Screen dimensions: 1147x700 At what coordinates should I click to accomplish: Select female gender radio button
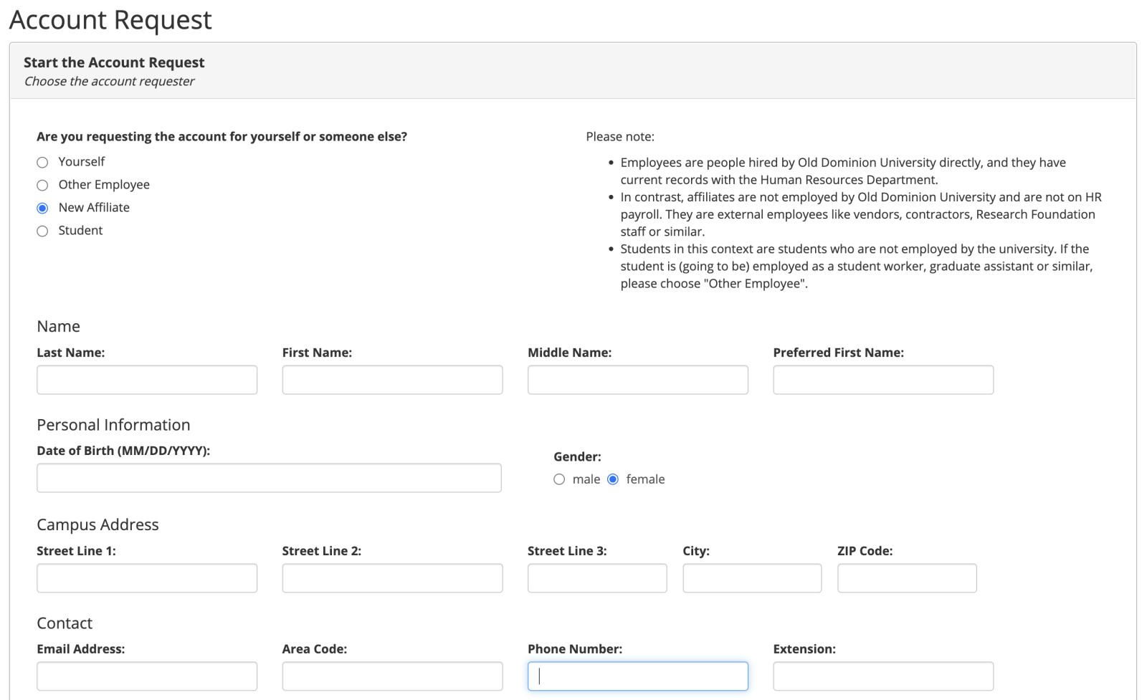tap(613, 480)
